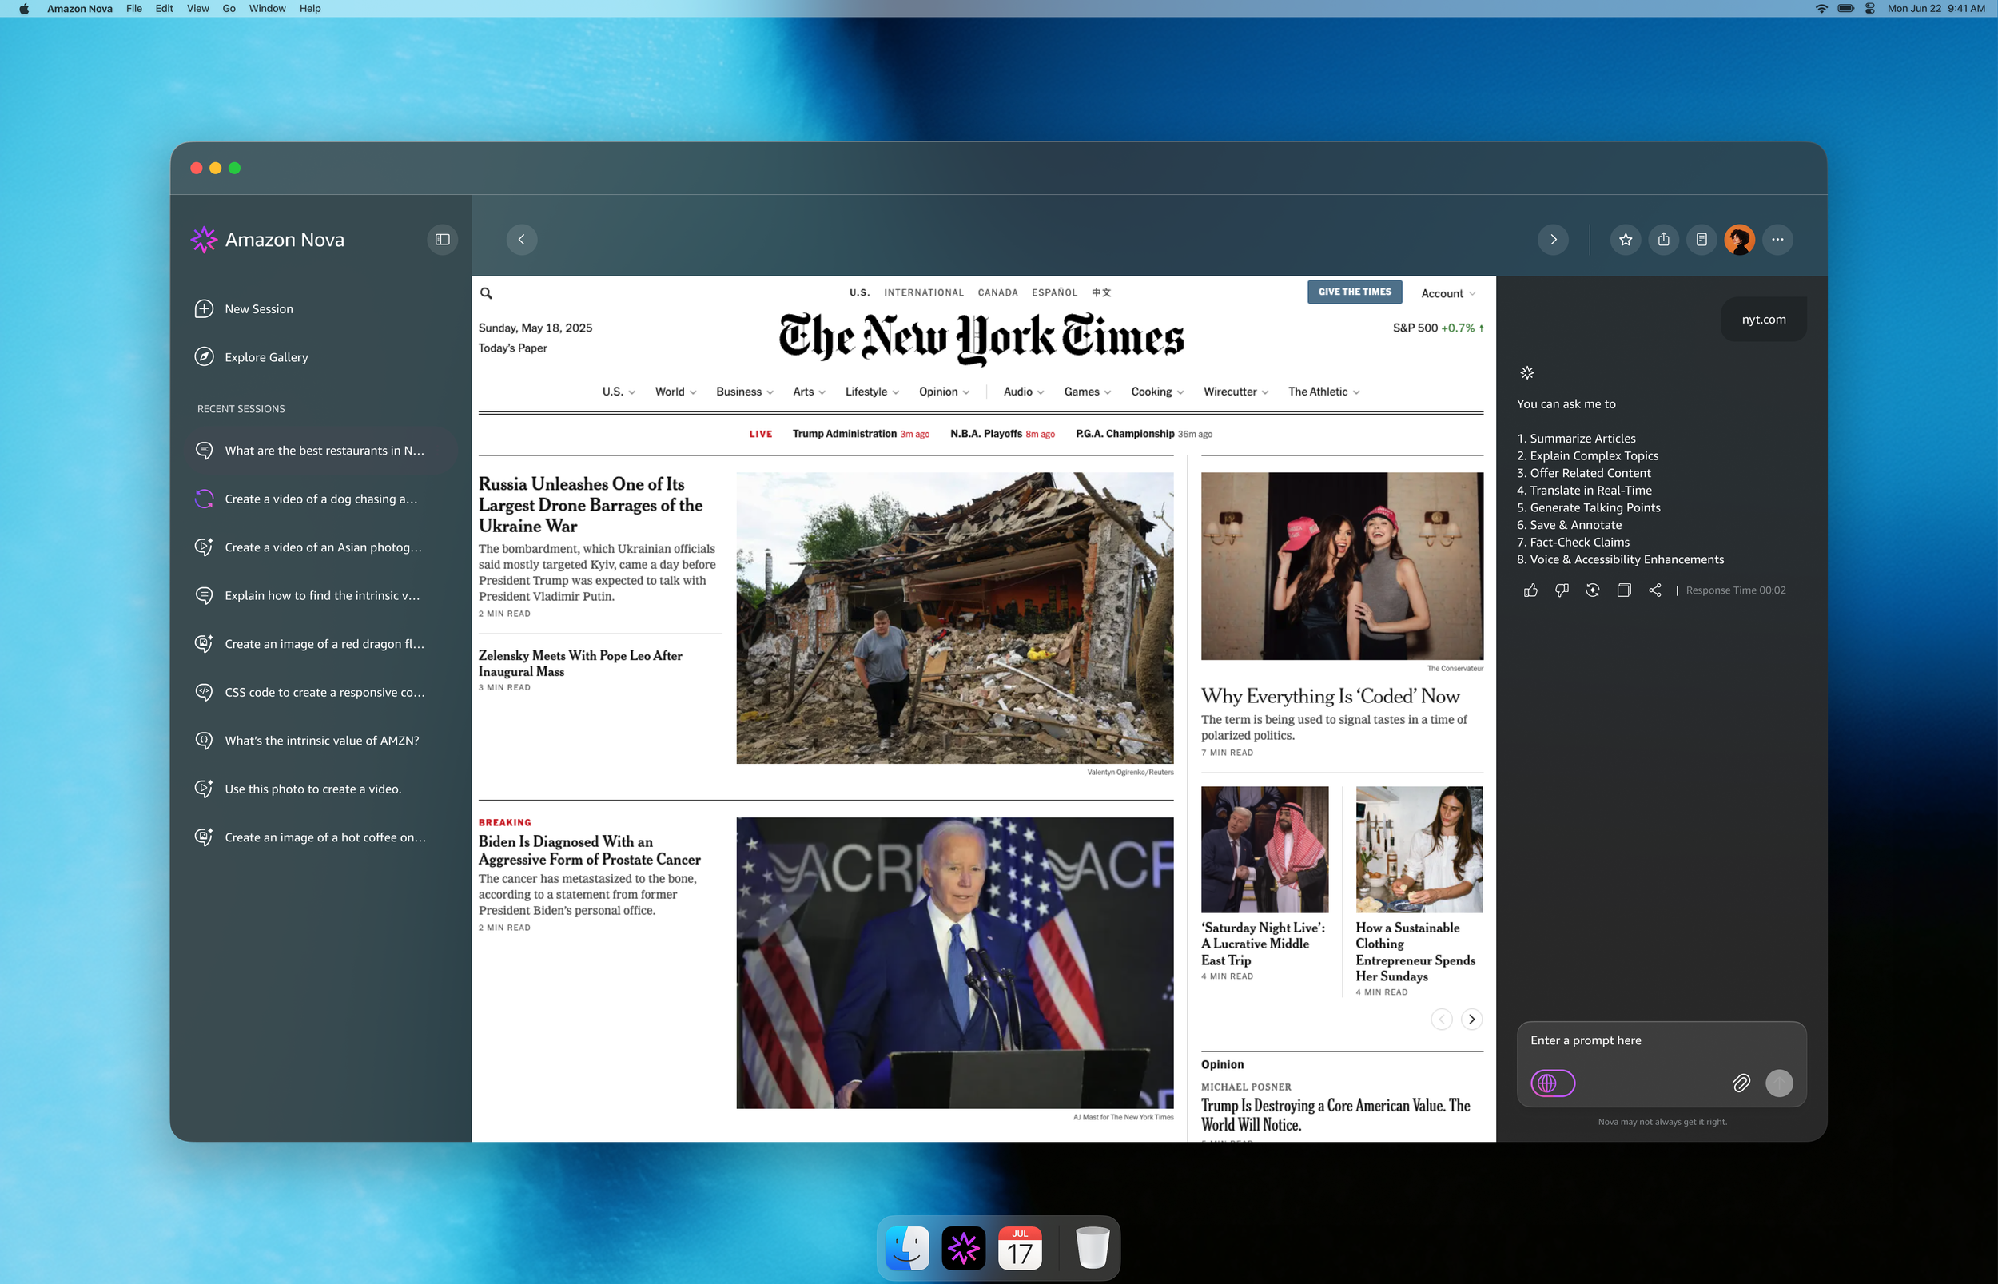This screenshot has width=1998, height=1284.
Task: Expand the U.S. section dropdown
Action: click(619, 392)
